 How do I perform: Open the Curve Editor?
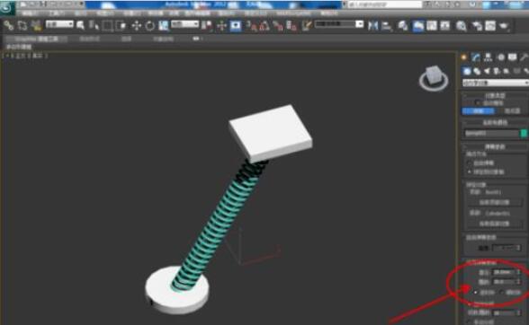coord(432,26)
